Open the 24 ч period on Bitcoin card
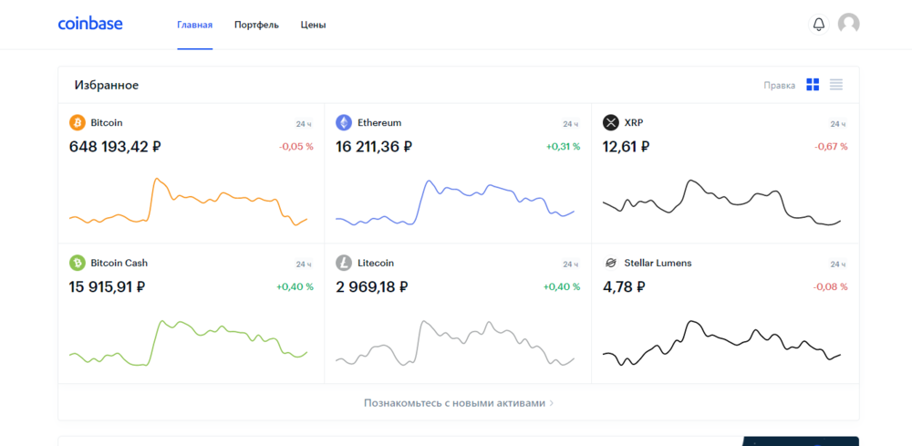The height and width of the screenshot is (446, 912). coord(304,124)
